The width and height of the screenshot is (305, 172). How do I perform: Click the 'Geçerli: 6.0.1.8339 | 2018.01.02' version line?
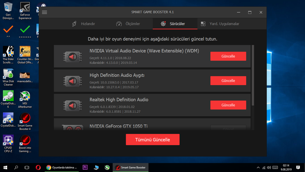[x=112, y=107]
